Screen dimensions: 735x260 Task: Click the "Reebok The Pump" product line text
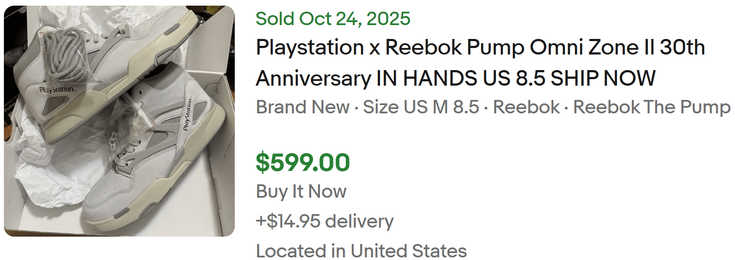(x=652, y=107)
